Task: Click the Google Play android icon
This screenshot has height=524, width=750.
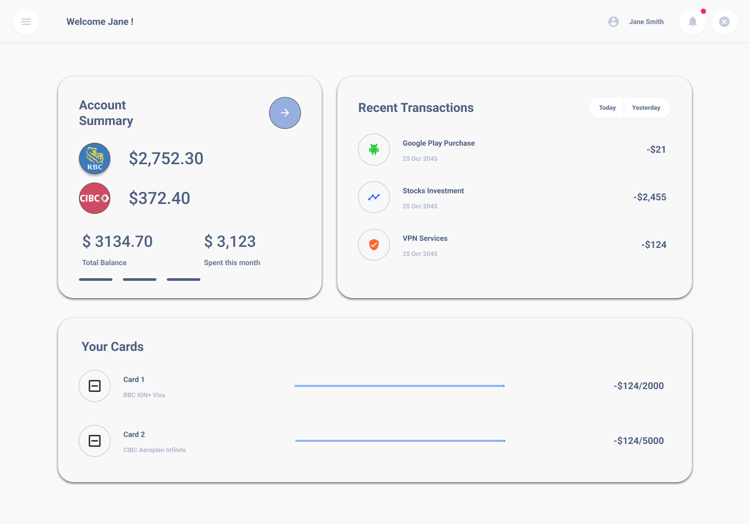Action: click(374, 150)
